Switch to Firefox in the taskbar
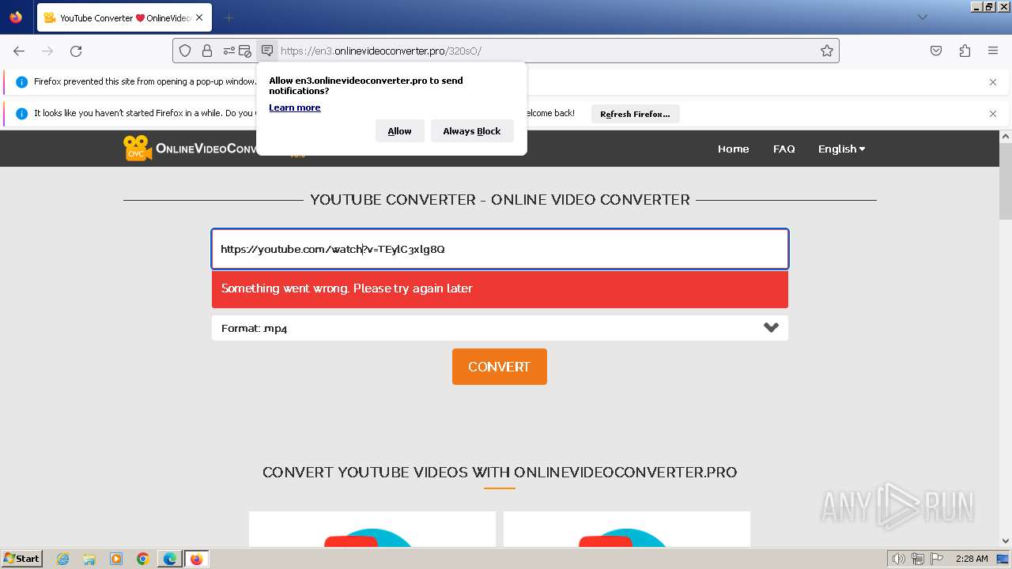1012x569 pixels. tap(197, 559)
